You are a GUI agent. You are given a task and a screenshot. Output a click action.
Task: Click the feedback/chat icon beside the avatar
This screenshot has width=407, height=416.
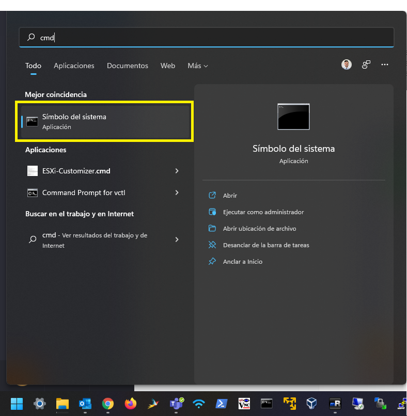366,65
